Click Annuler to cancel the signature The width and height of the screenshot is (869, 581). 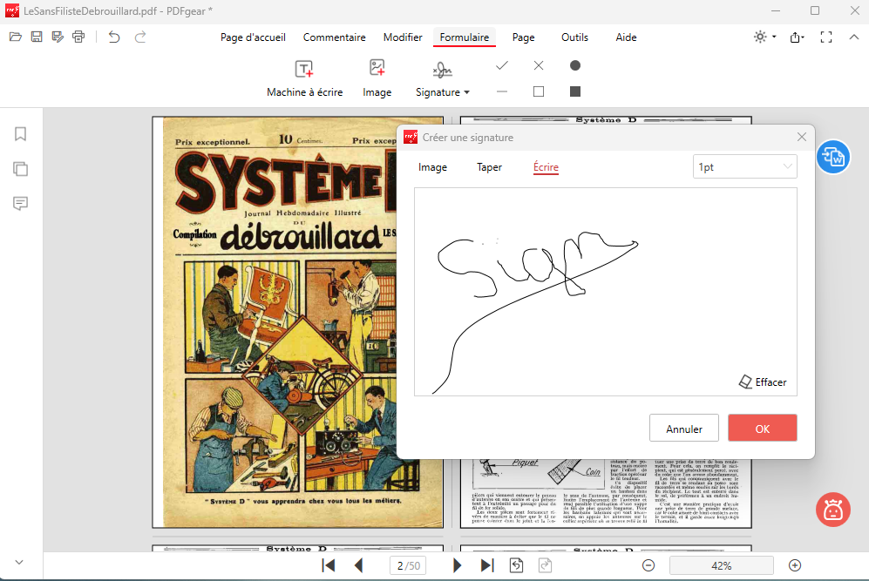tap(684, 429)
